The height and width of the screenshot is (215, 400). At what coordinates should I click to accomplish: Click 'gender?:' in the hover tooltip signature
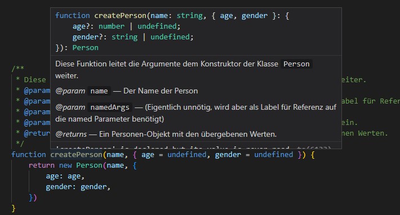pyautogui.click(x=90, y=37)
